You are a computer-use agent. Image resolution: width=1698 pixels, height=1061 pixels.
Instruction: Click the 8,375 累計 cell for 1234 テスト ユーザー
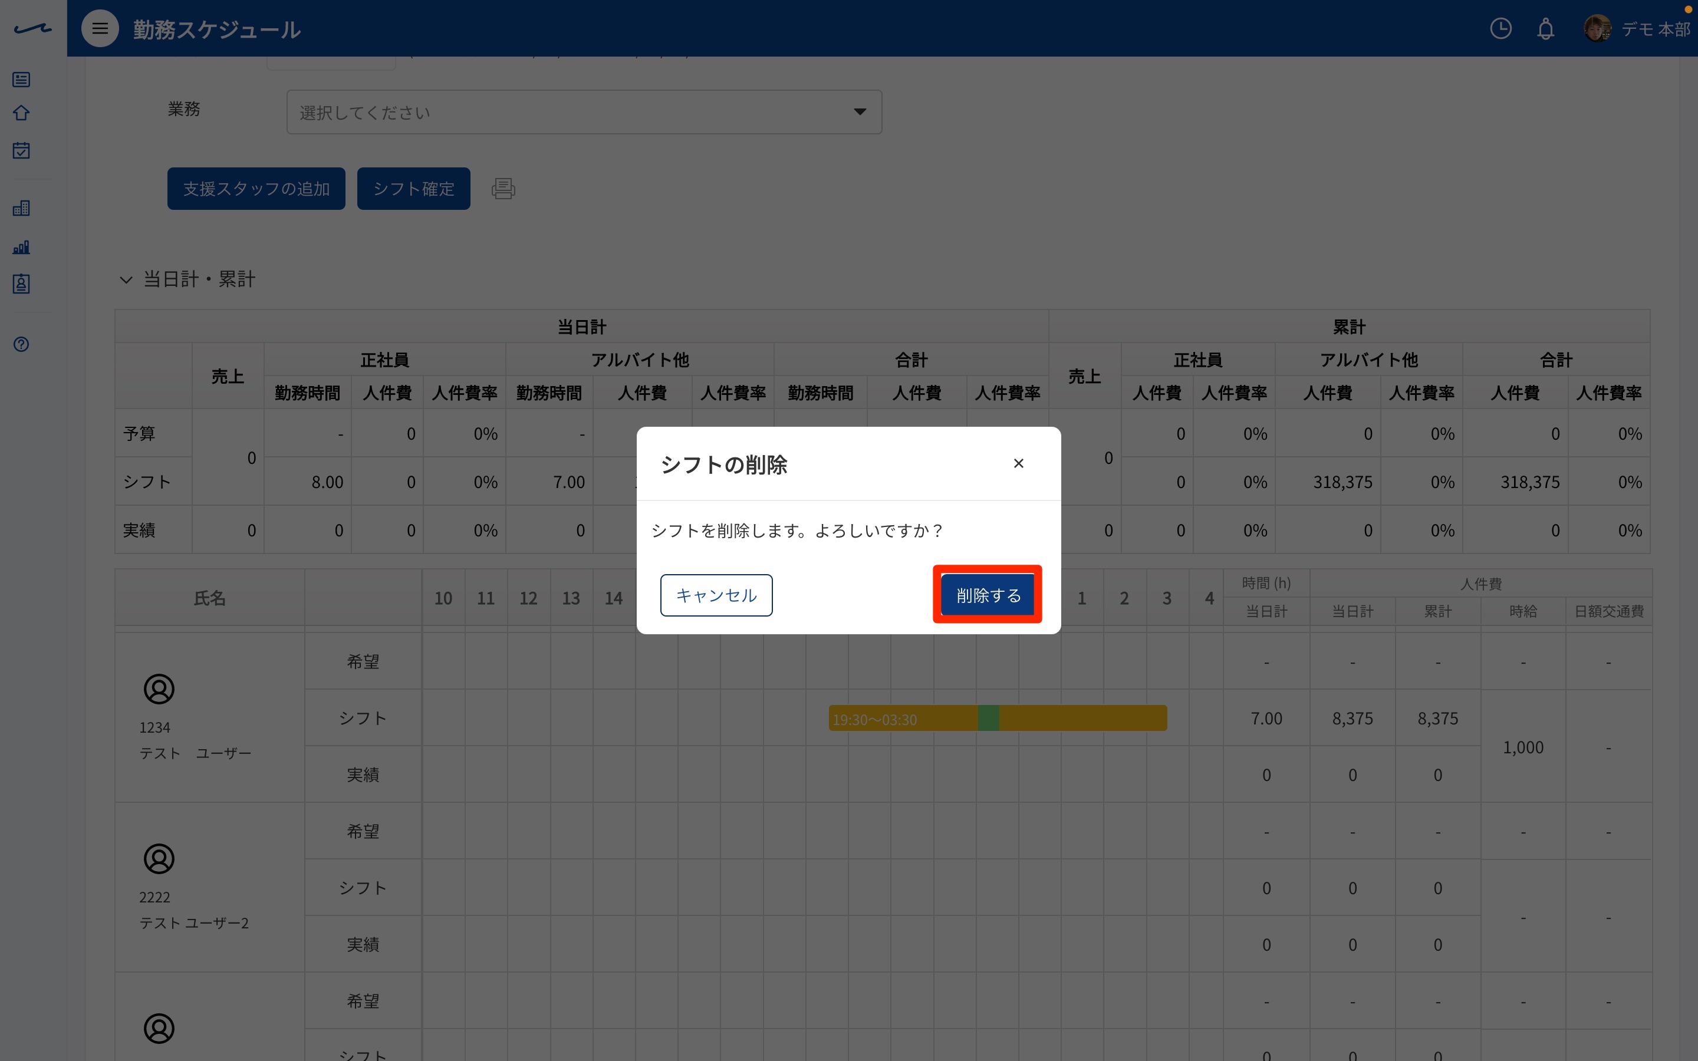tap(1437, 719)
